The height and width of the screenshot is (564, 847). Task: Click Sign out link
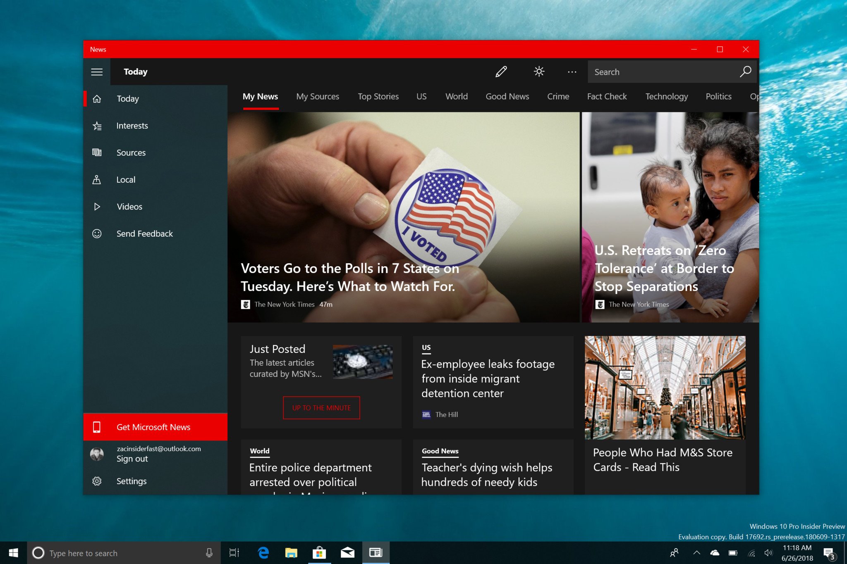[x=132, y=459]
